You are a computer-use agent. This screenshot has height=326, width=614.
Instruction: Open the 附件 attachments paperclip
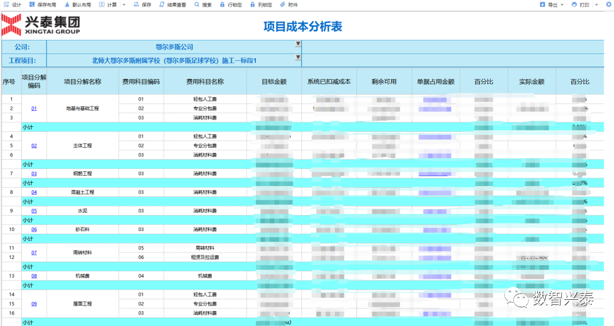pos(289,5)
